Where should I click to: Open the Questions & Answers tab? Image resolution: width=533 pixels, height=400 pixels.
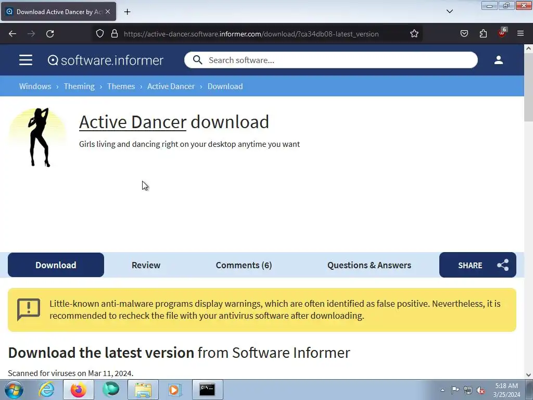pos(369,265)
